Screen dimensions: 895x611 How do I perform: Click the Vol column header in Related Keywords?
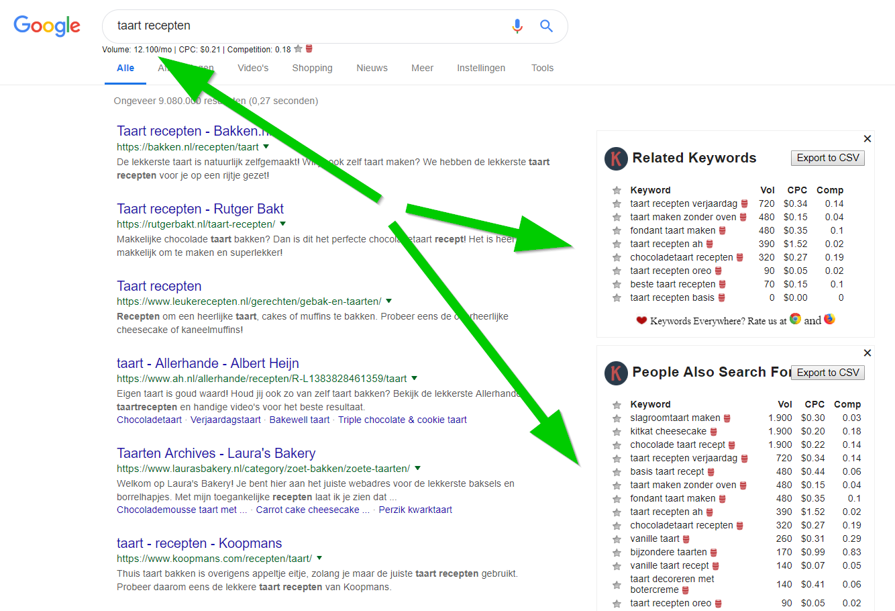(x=768, y=190)
